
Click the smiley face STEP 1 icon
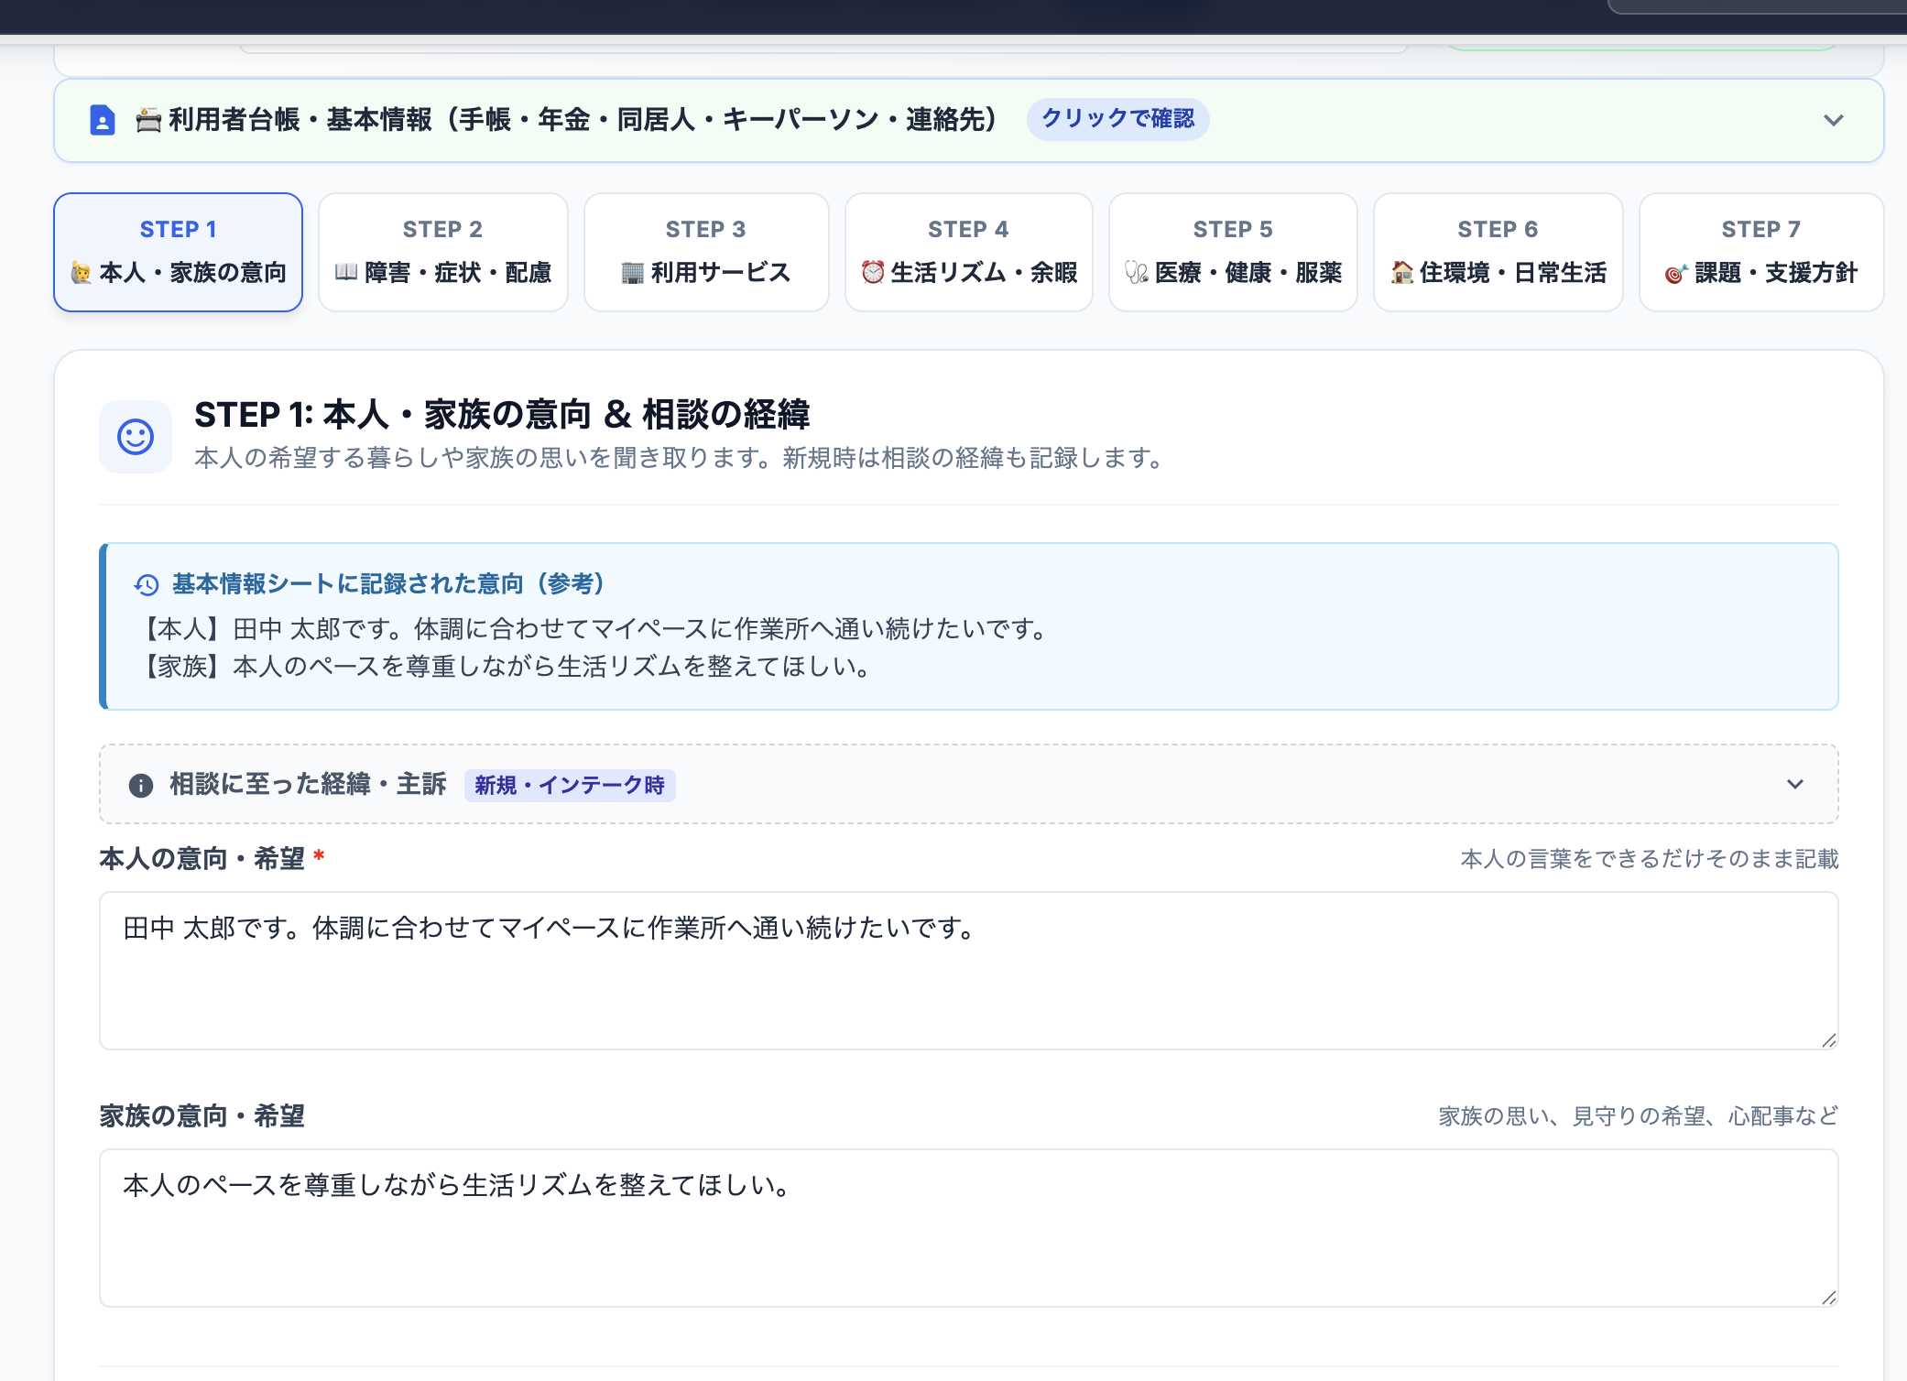pyautogui.click(x=136, y=437)
